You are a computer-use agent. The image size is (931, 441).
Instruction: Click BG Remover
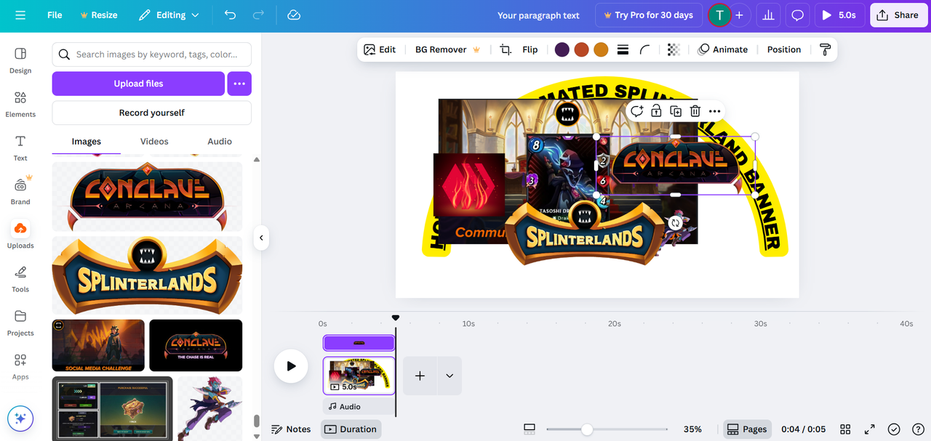447,49
